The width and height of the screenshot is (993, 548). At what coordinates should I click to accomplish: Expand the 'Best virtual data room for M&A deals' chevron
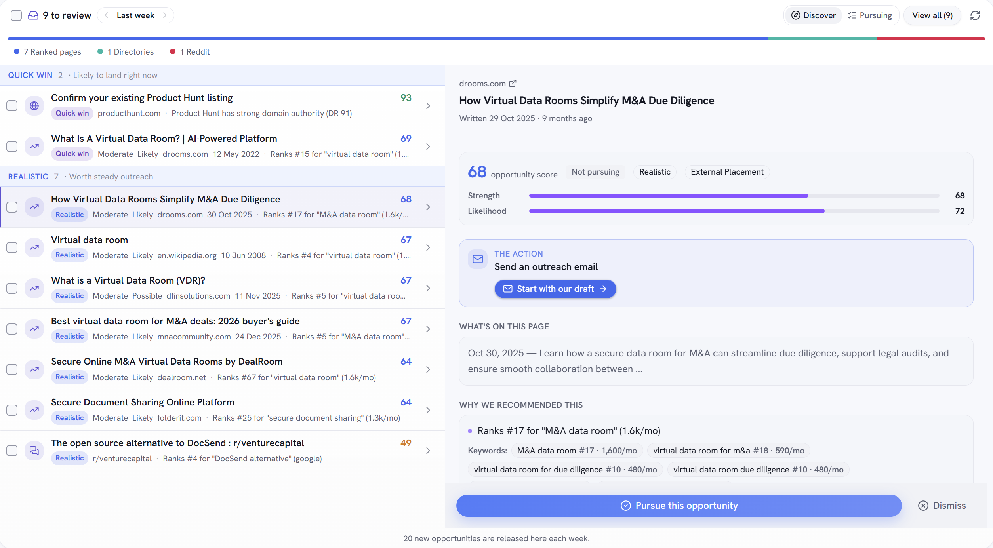[x=428, y=329]
